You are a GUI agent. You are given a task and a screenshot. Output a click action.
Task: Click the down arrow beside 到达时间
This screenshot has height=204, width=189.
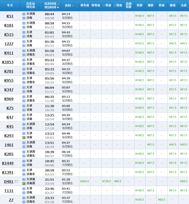(x=58, y=8)
